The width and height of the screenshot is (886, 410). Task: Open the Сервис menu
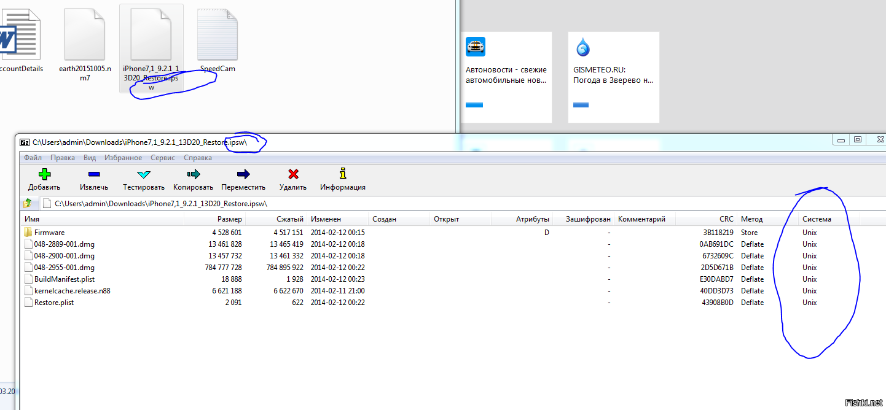162,158
